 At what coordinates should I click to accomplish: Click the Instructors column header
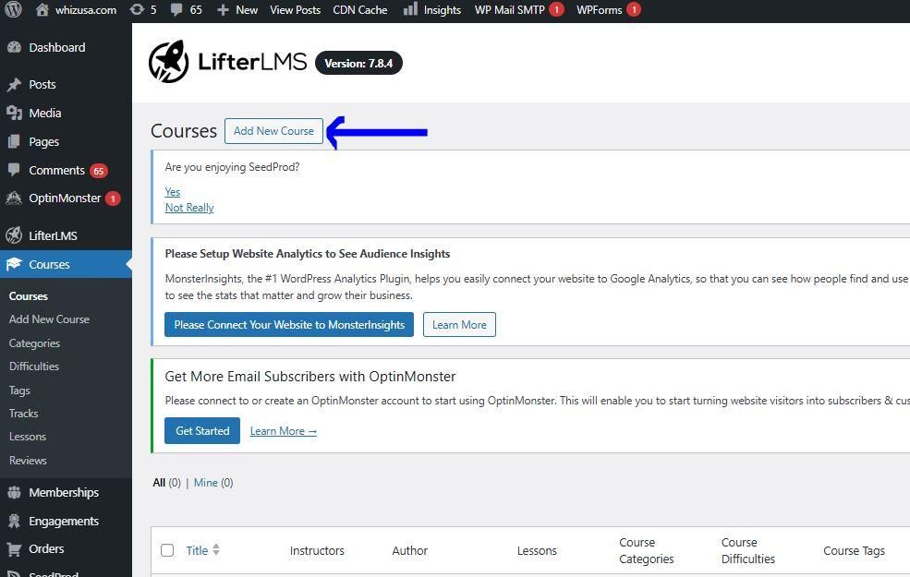point(317,550)
